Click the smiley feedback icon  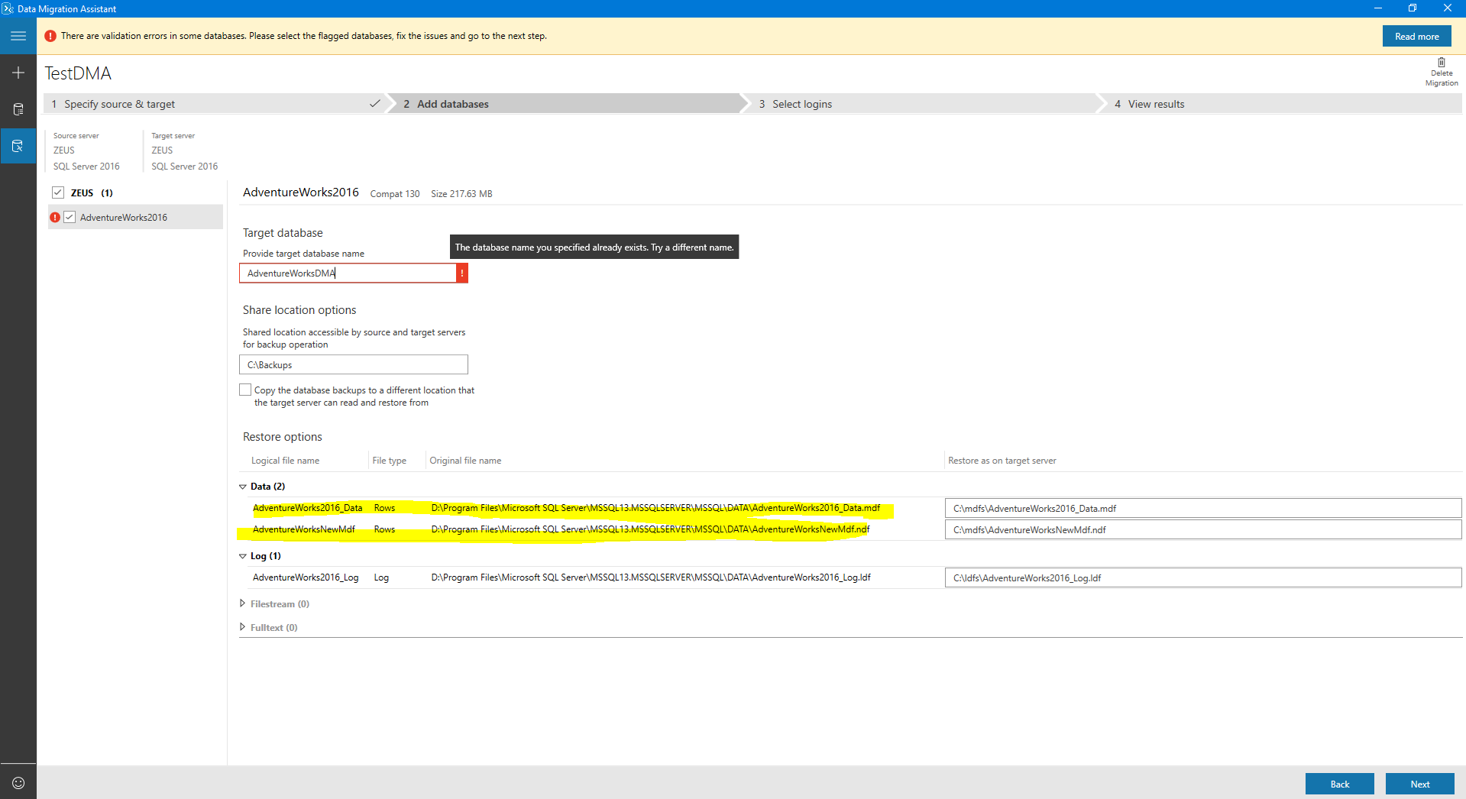point(18,783)
